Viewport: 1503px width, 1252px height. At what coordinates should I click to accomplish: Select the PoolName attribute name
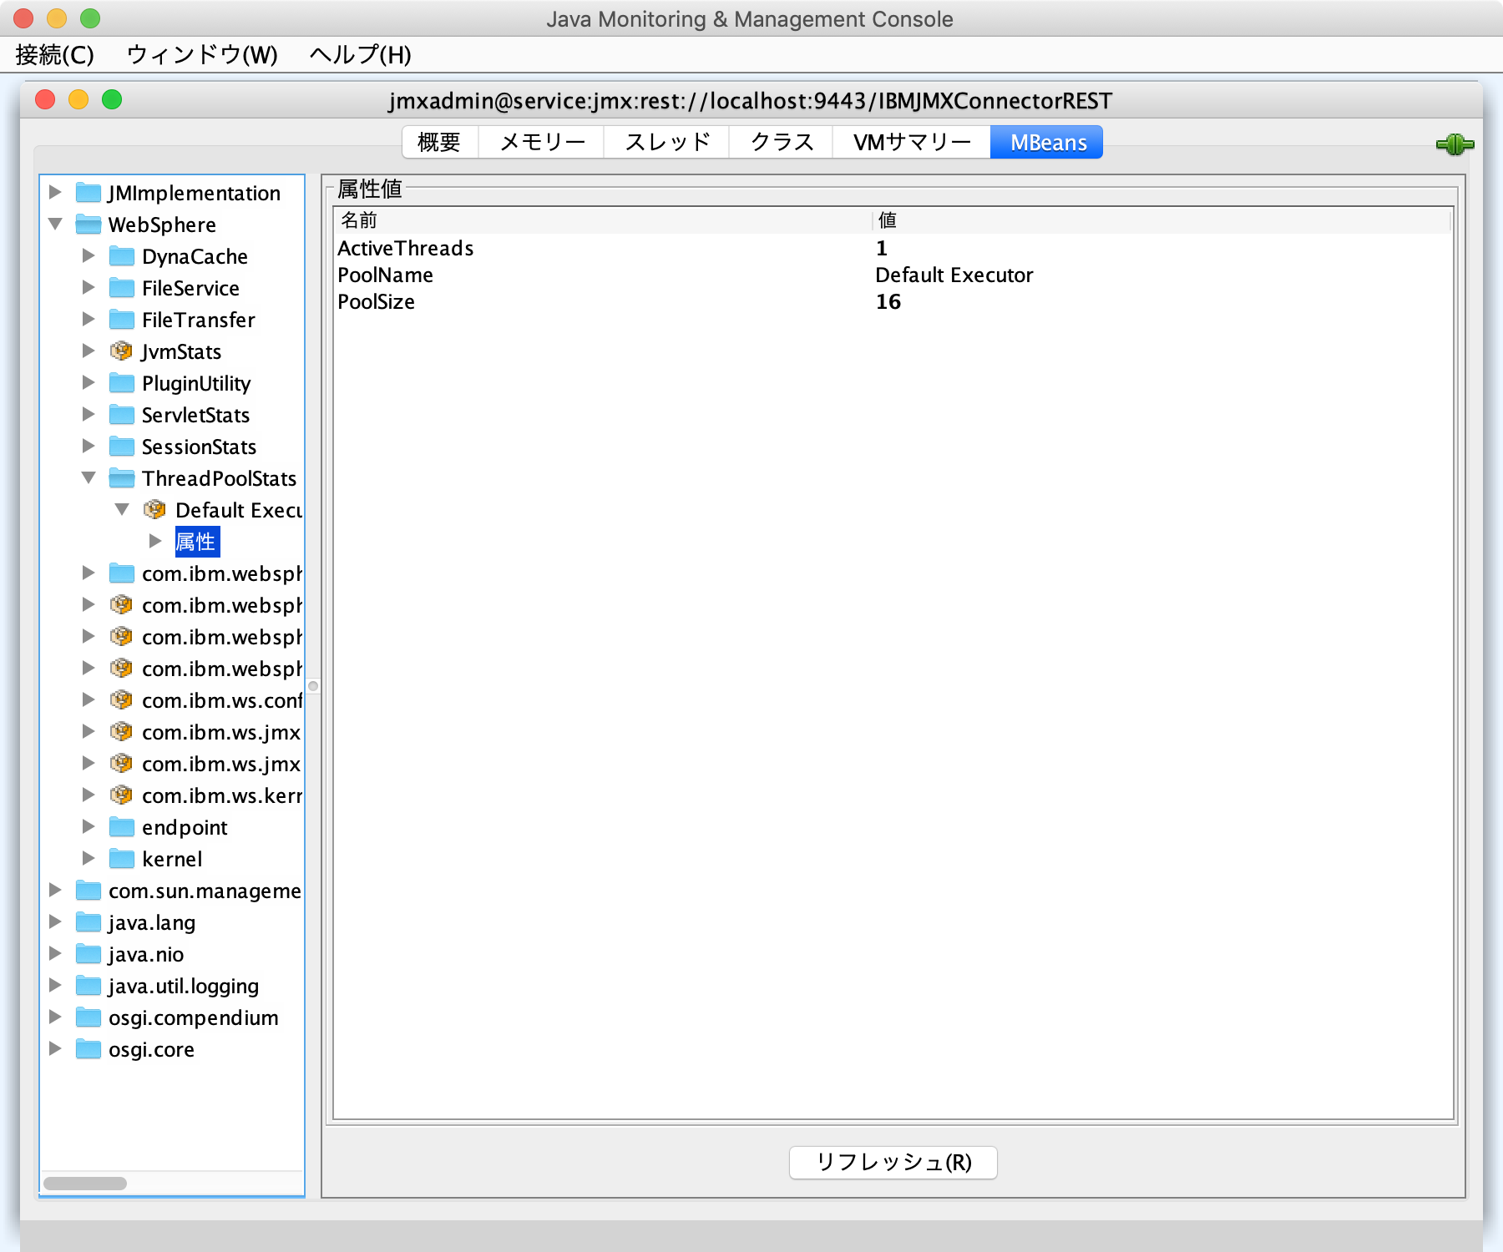pyautogui.click(x=385, y=275)
